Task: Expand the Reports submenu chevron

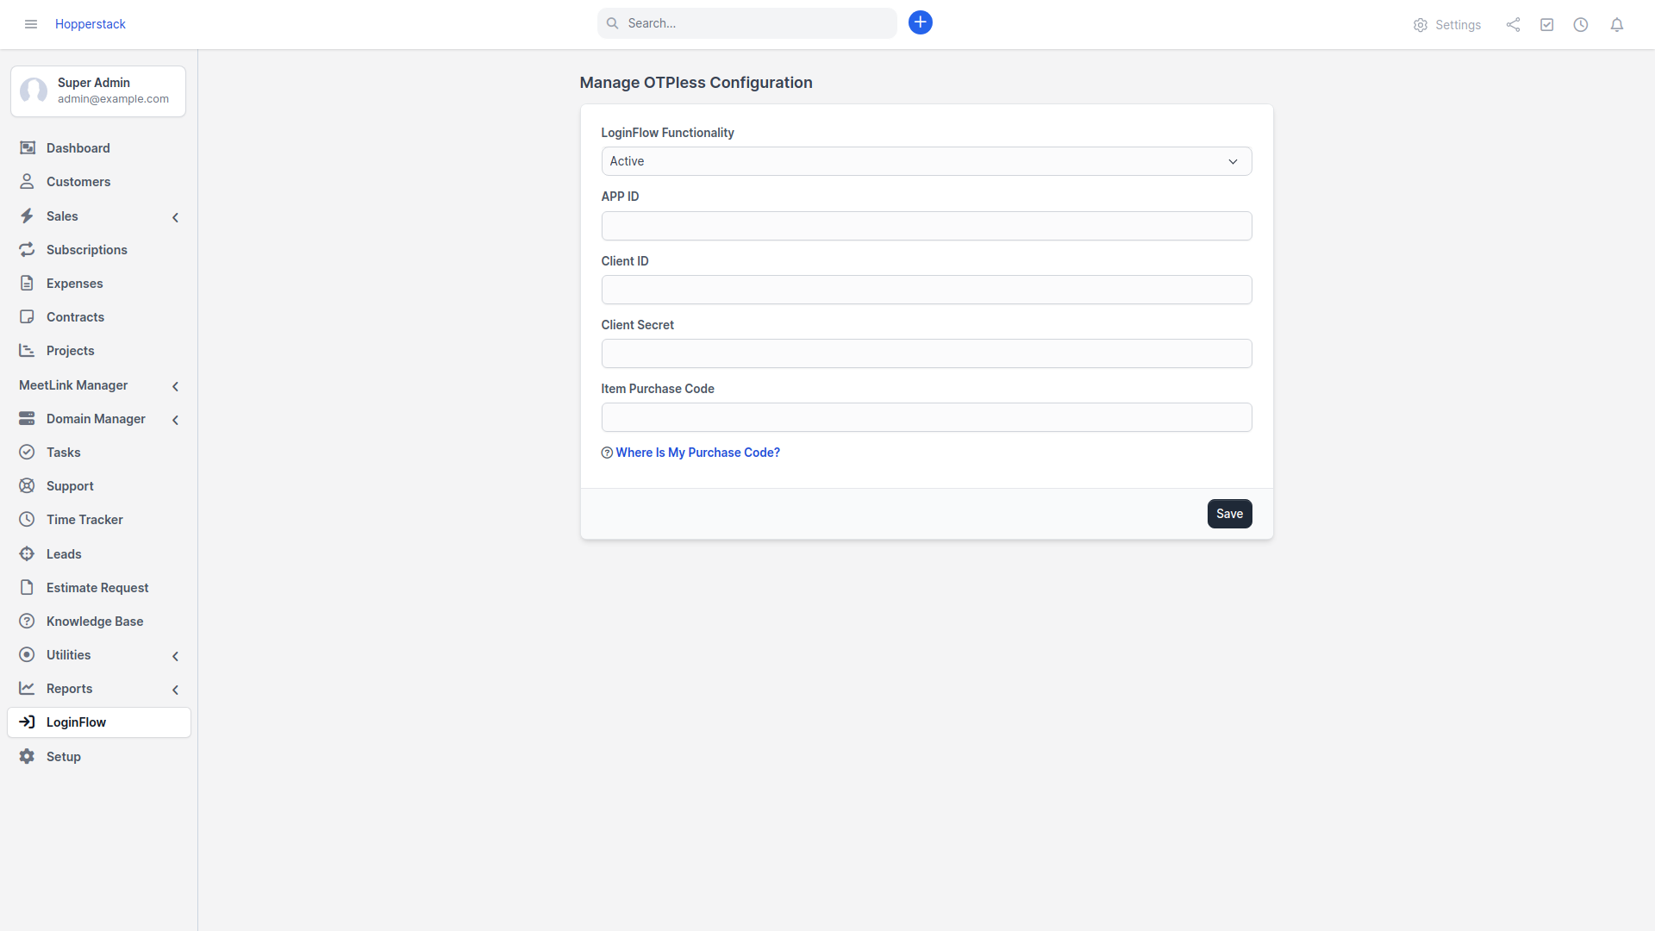Action: [175, 690]
